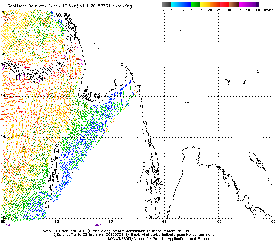Click the longitude label '105'

click(x=272, y=222)
